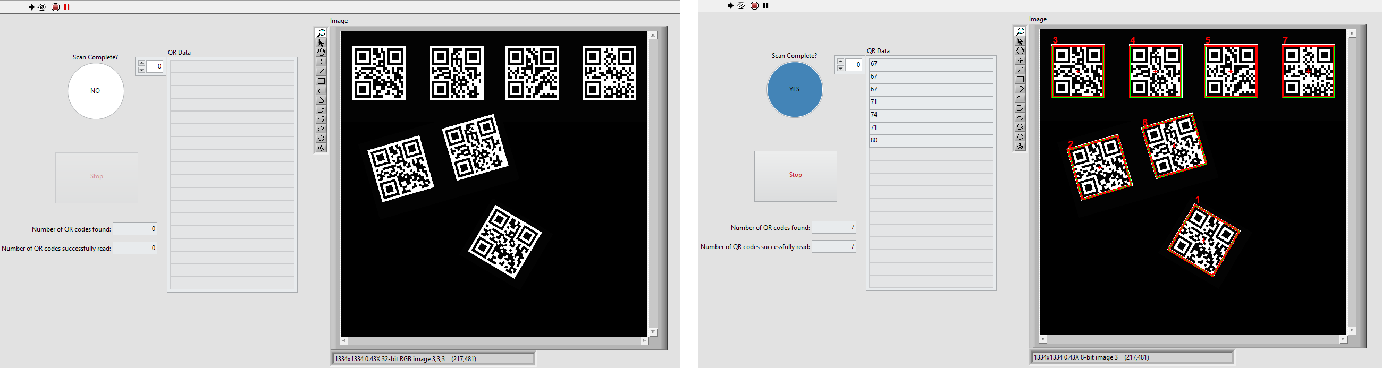Increment the QR Data array index in the left window

(x=141, y=63)
